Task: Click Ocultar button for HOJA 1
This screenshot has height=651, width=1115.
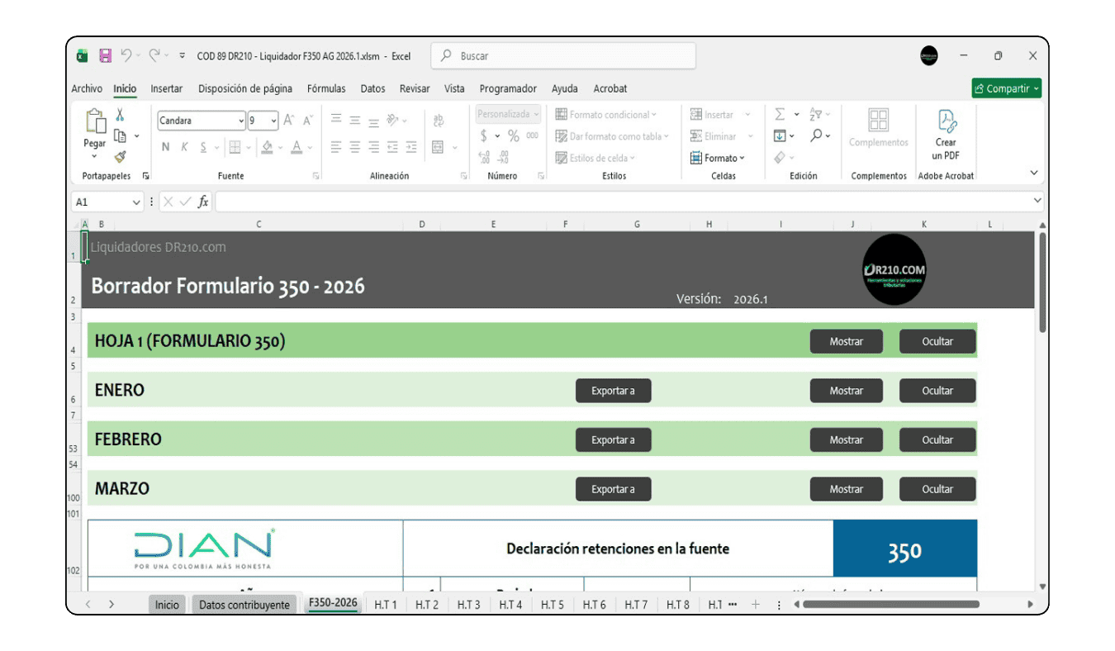Action: pos(937,341)
